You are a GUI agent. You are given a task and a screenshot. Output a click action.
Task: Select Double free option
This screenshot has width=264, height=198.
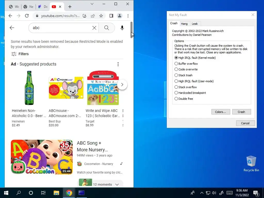[184, 99]
